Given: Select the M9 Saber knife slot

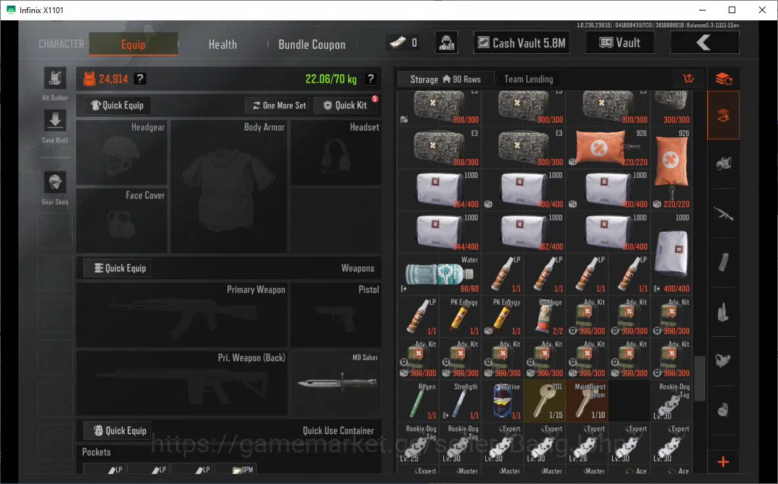Looking at the screenshot, I should tap(336, 383).
